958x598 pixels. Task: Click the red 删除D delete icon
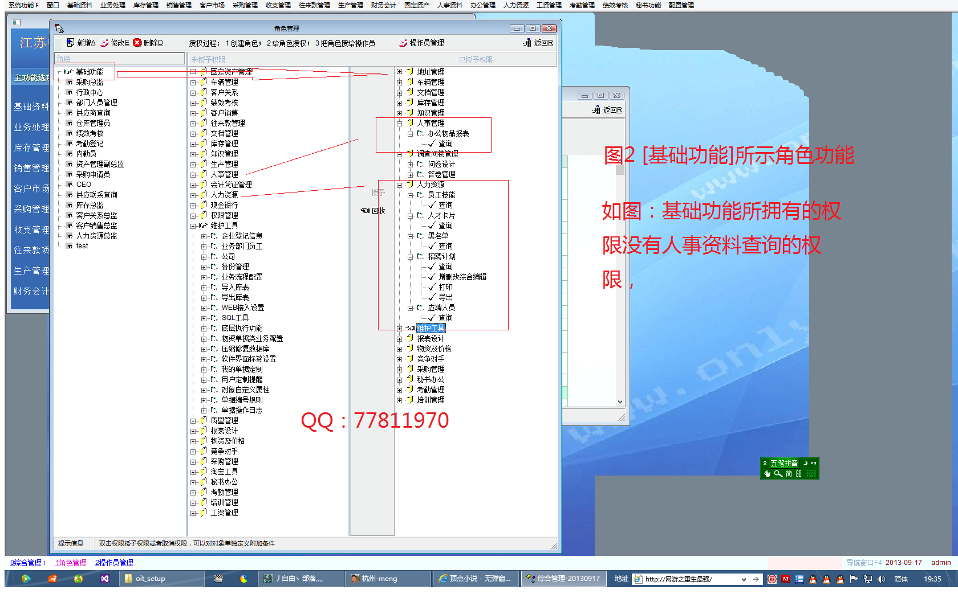pyautogui.click(x=137, y=43)
